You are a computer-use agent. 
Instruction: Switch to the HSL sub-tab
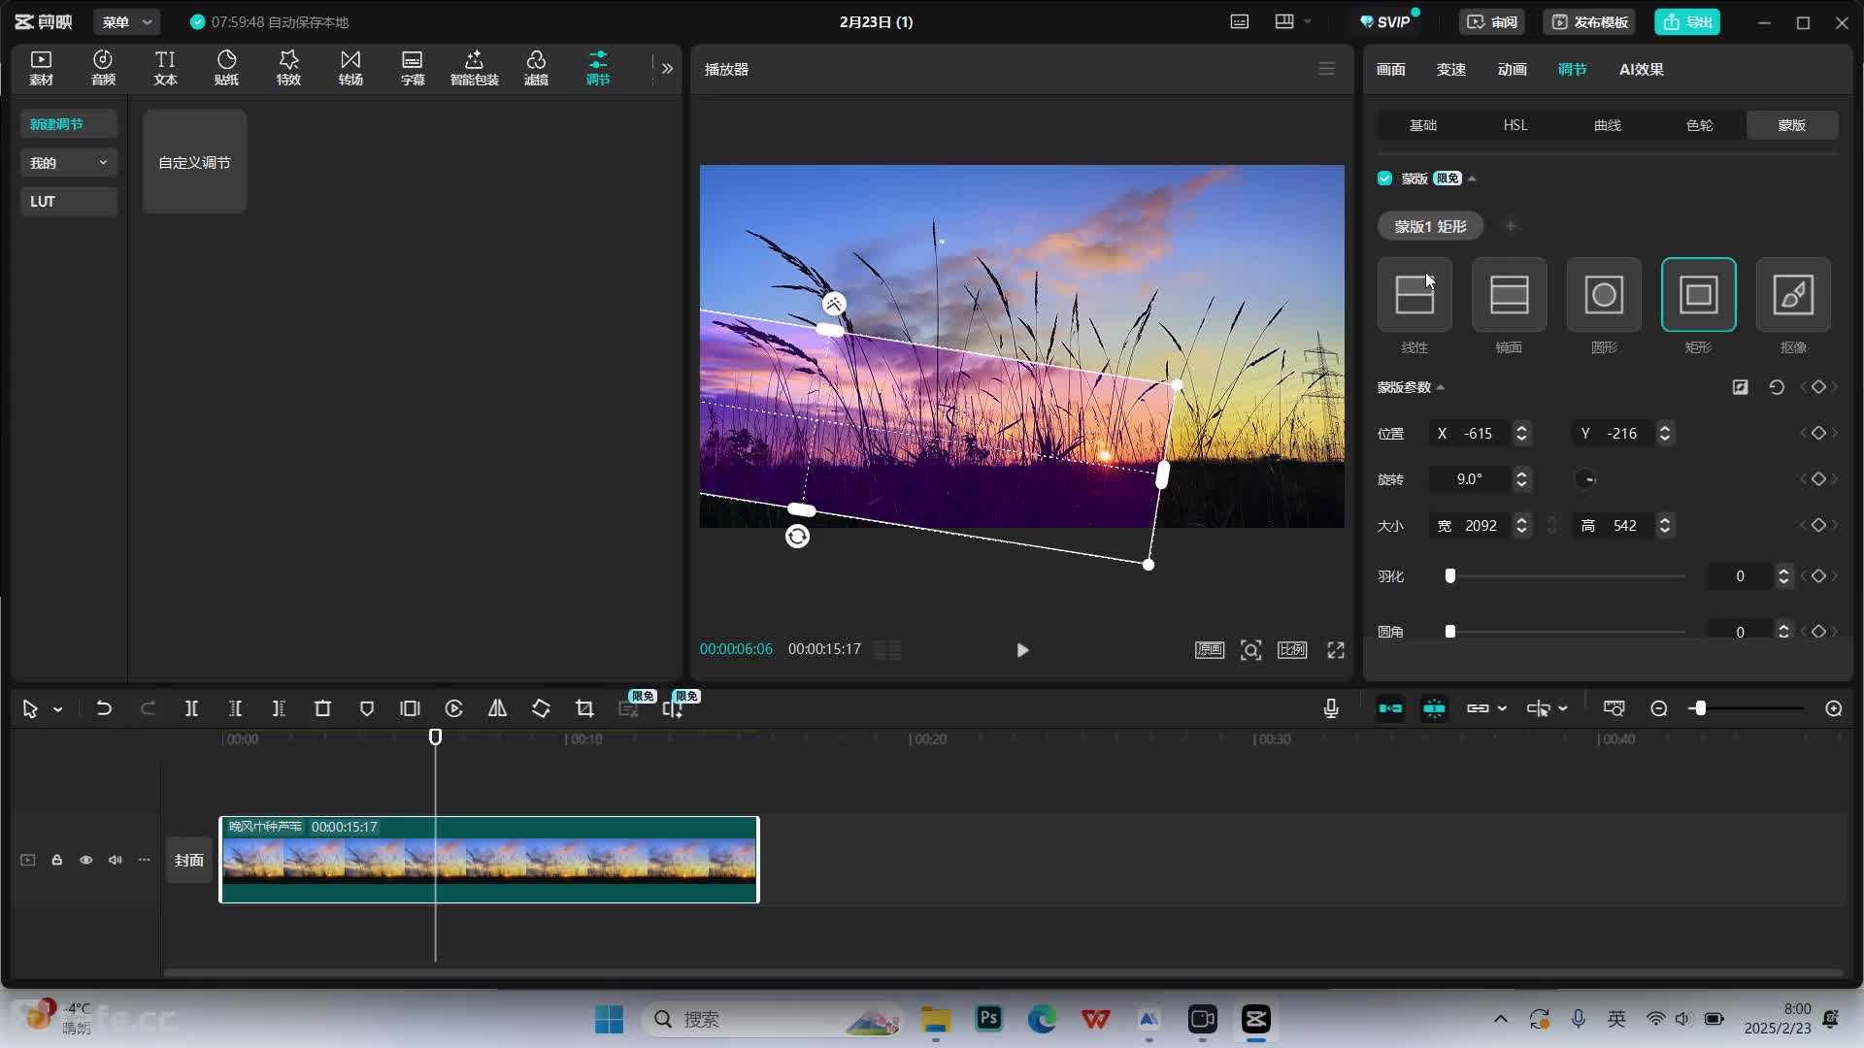pyautogui.click(x=1515, y=125)
